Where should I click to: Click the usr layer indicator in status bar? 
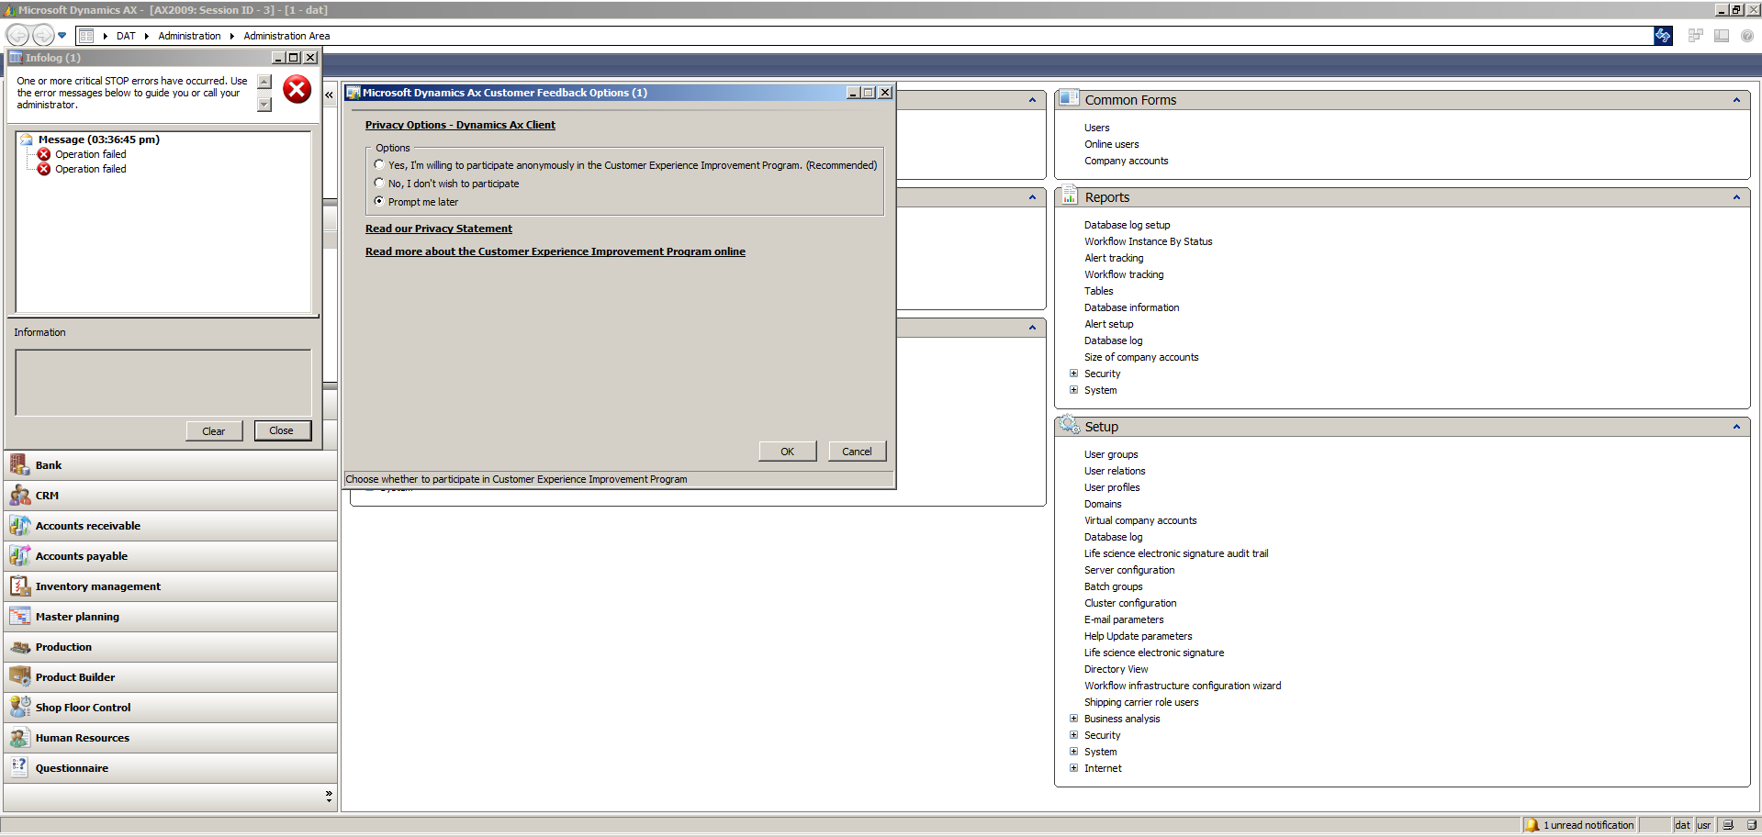point(1704,825)
